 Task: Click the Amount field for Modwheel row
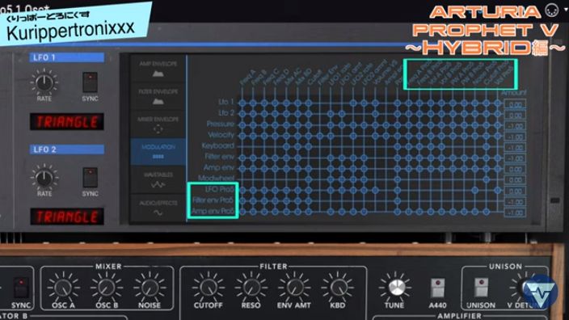[x=515, y=180]
